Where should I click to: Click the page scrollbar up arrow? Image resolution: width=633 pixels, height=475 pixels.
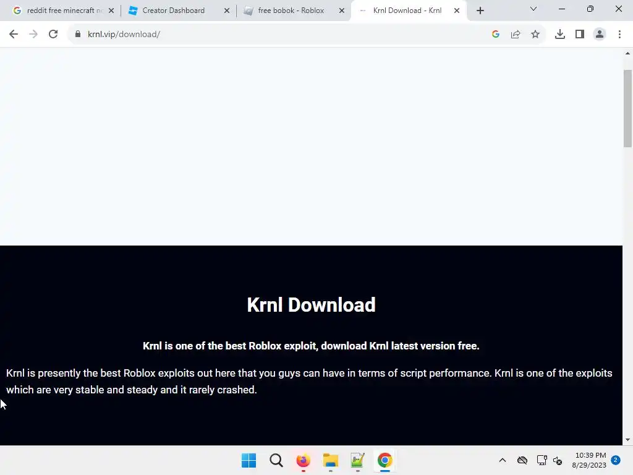(x=627, y=53)
